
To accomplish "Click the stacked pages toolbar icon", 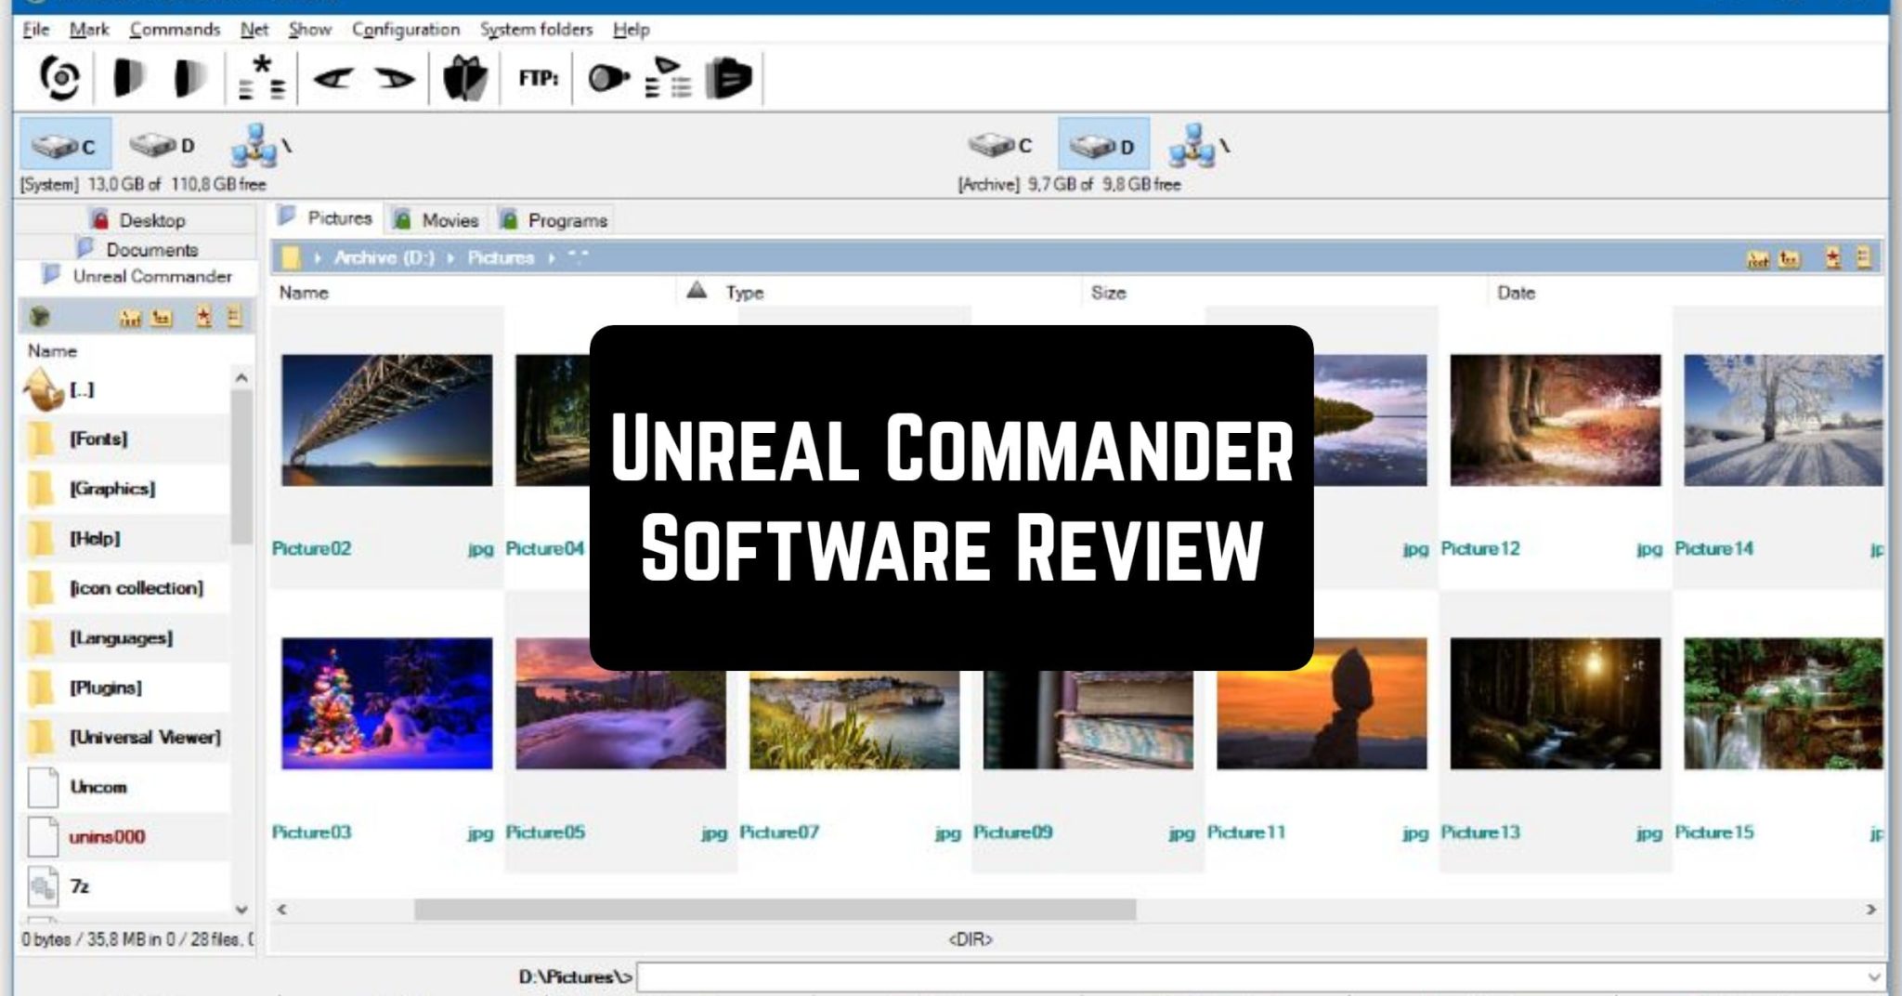I will click(729, 78).
